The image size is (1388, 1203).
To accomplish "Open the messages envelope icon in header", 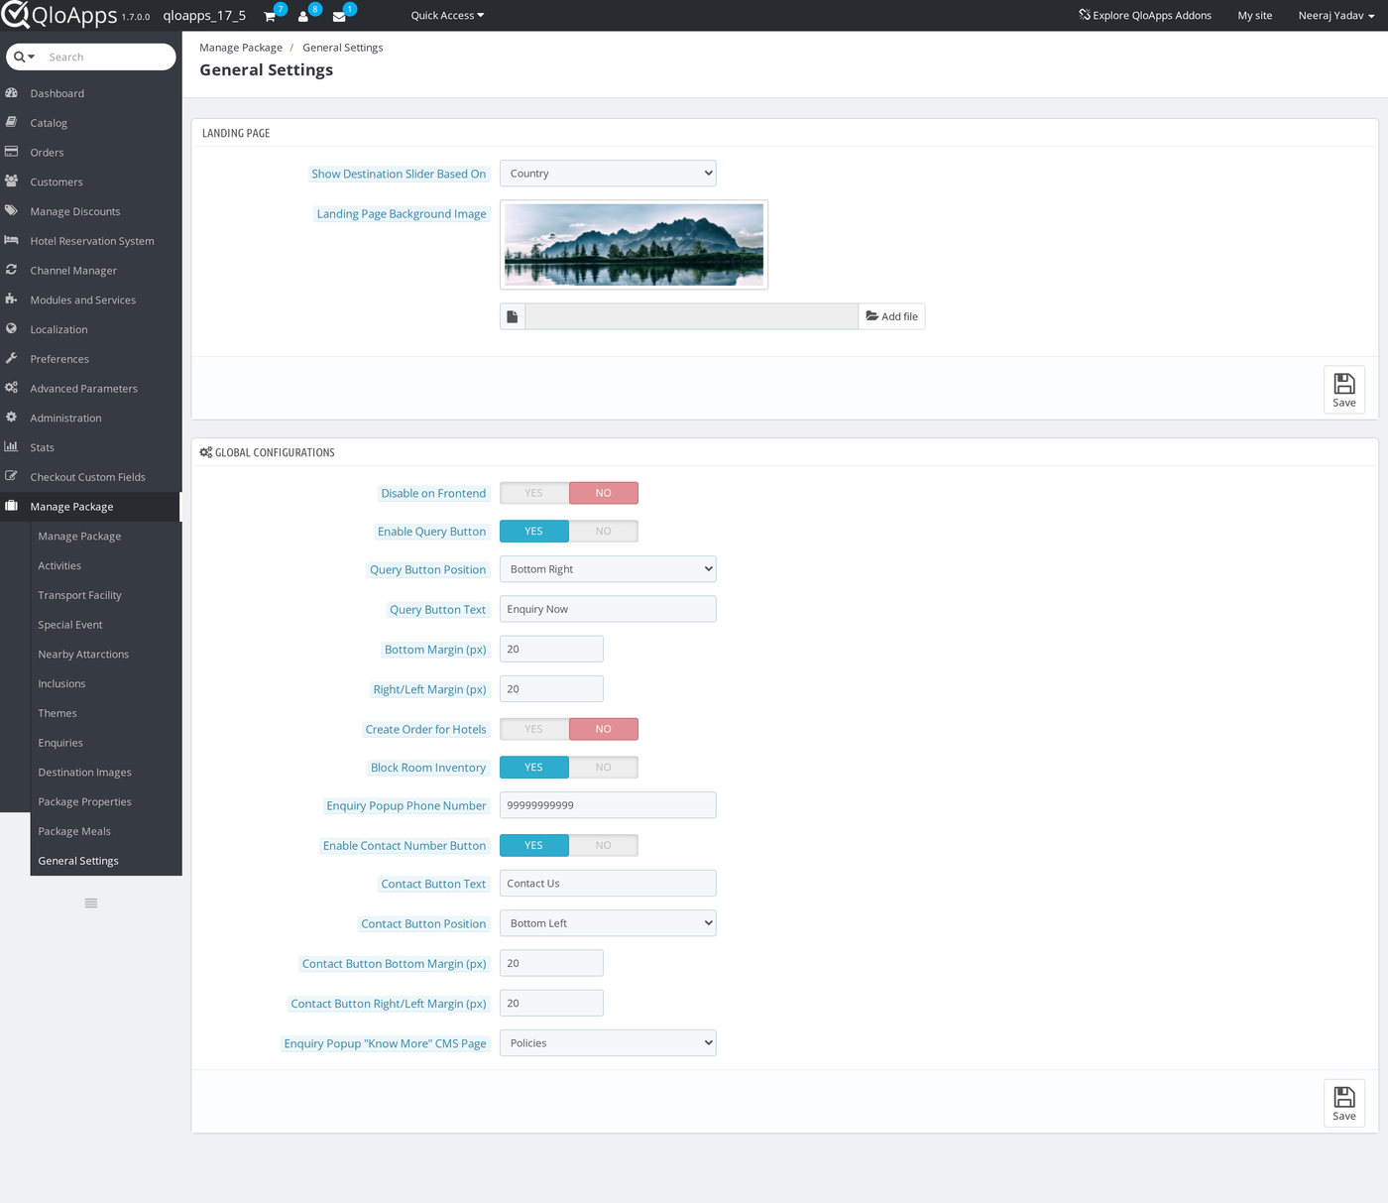I will (339, 16).
